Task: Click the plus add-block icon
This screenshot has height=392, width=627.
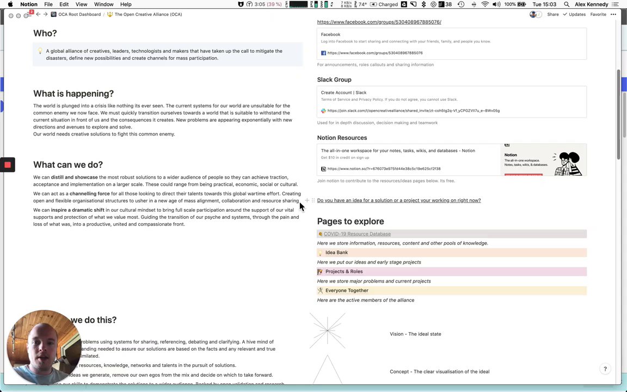Action: coord(307,200)
